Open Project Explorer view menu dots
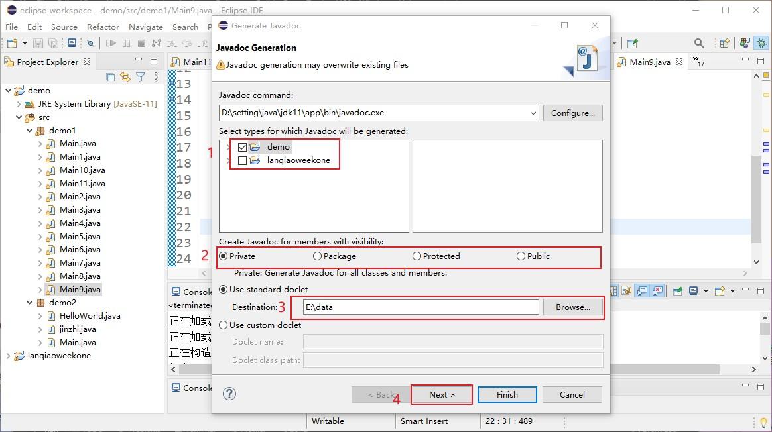The height and width of the screenshot is (432, 772). 156,78
